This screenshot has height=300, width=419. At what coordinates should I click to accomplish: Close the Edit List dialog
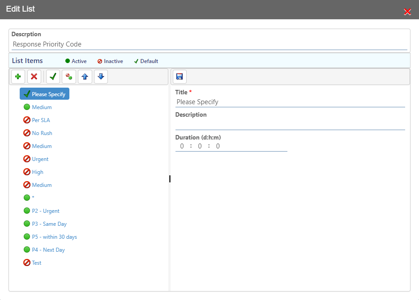tap(407, 12)
